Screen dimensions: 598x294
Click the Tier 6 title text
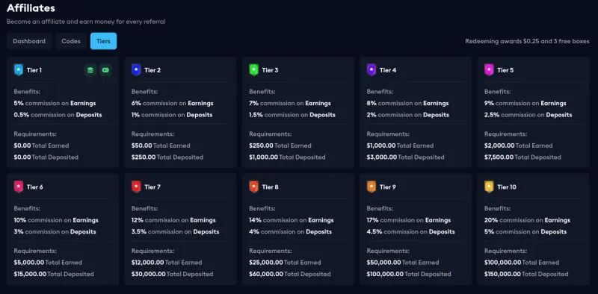coord(34,187)
